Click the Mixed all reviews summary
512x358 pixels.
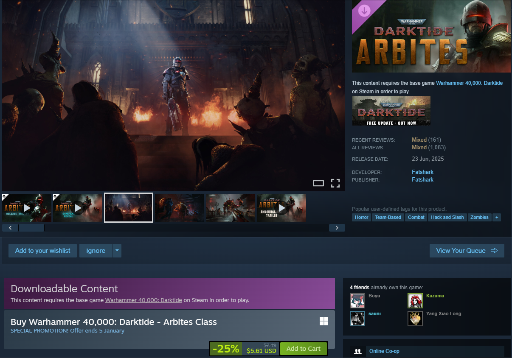tap(419, 147)
